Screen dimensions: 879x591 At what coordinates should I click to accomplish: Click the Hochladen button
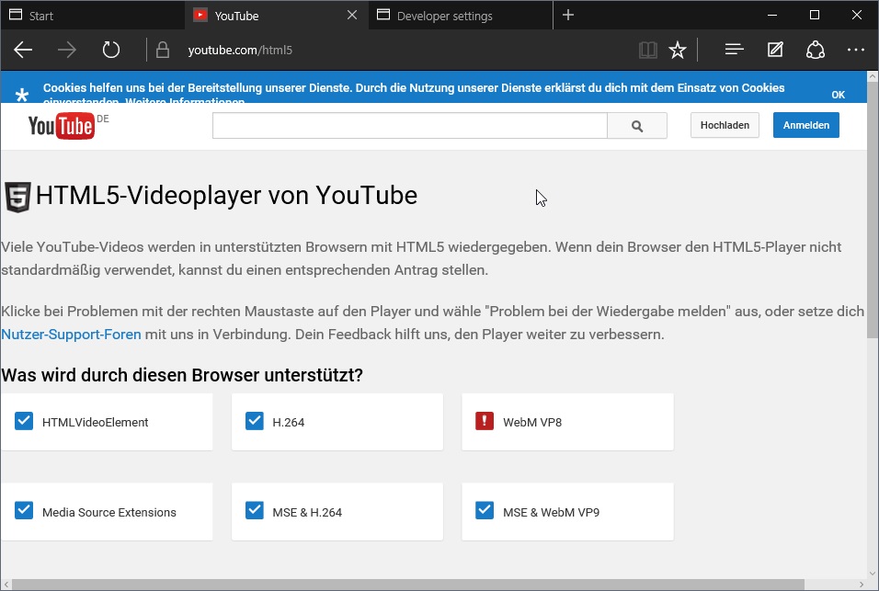(725, 125)
